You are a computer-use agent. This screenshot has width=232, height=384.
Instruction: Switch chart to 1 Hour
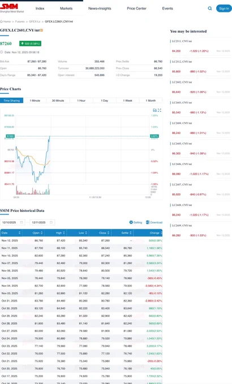tap(81, 101)
